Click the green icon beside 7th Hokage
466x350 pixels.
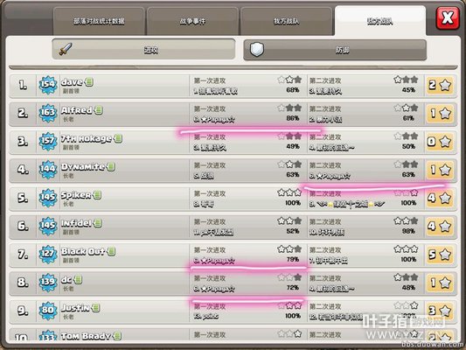tap(118, 138)
